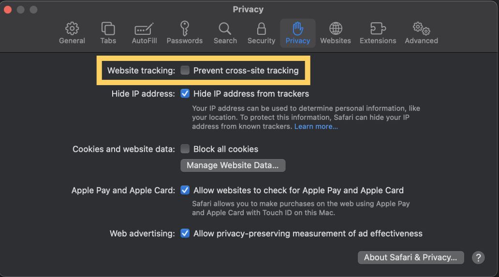Close the Privacy window with red button

(8, 10)
